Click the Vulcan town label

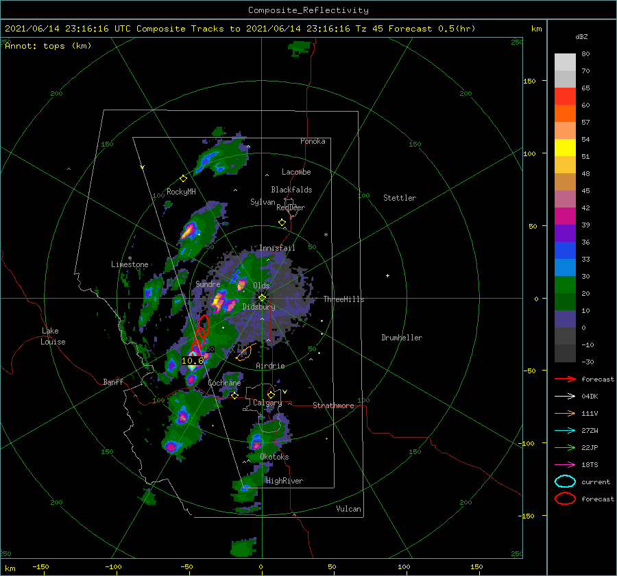tap(348, 509)
